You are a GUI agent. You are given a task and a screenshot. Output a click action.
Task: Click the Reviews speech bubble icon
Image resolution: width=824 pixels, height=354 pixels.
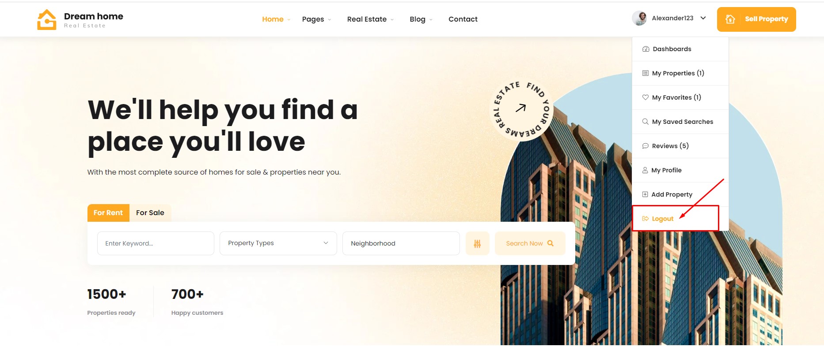(x=646, y=146)
